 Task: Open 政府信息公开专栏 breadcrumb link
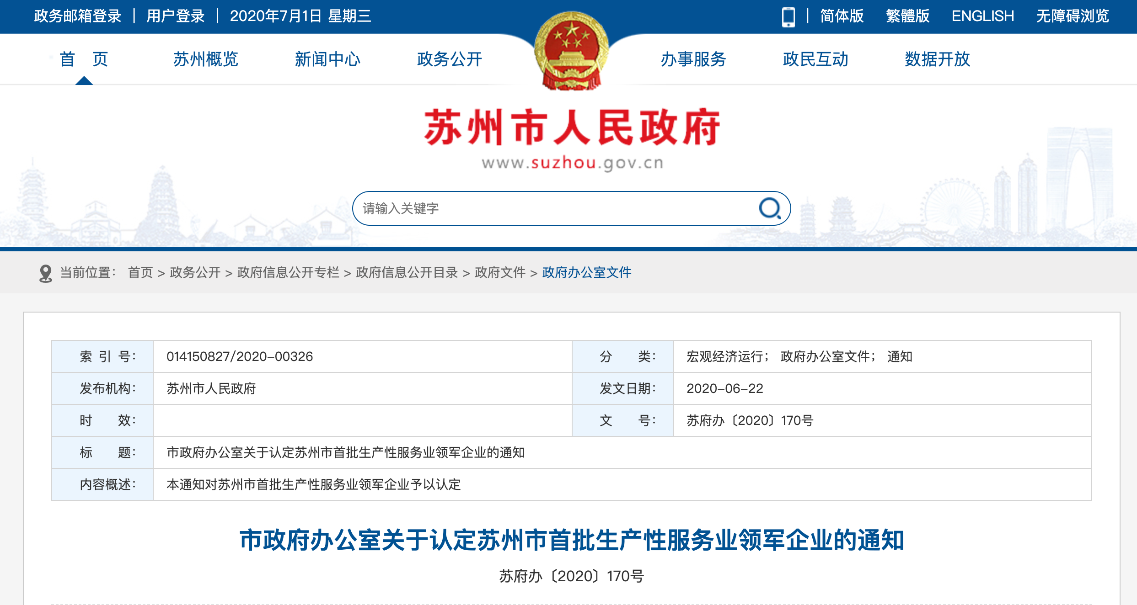tap(288, 273)
